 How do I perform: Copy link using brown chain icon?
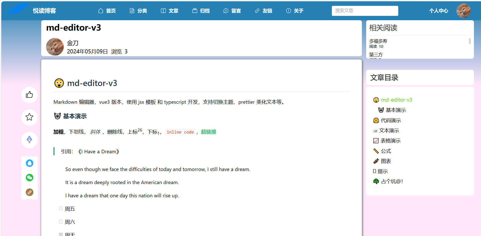pyautogui.click(x=30, y=192)
